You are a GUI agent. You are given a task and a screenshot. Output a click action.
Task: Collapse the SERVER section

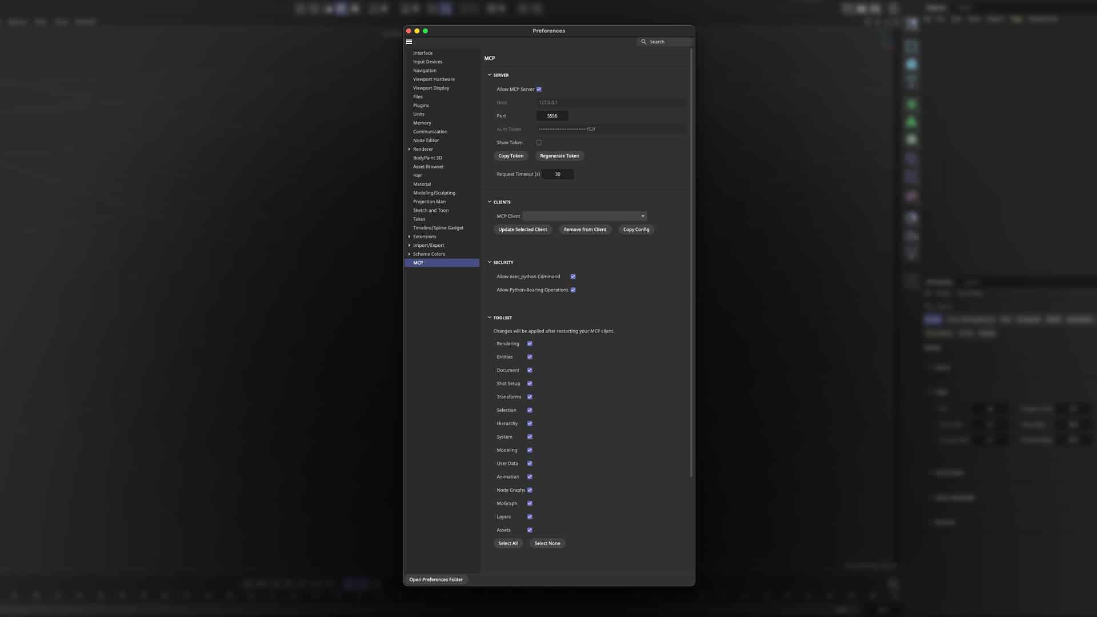pos(490,75)
